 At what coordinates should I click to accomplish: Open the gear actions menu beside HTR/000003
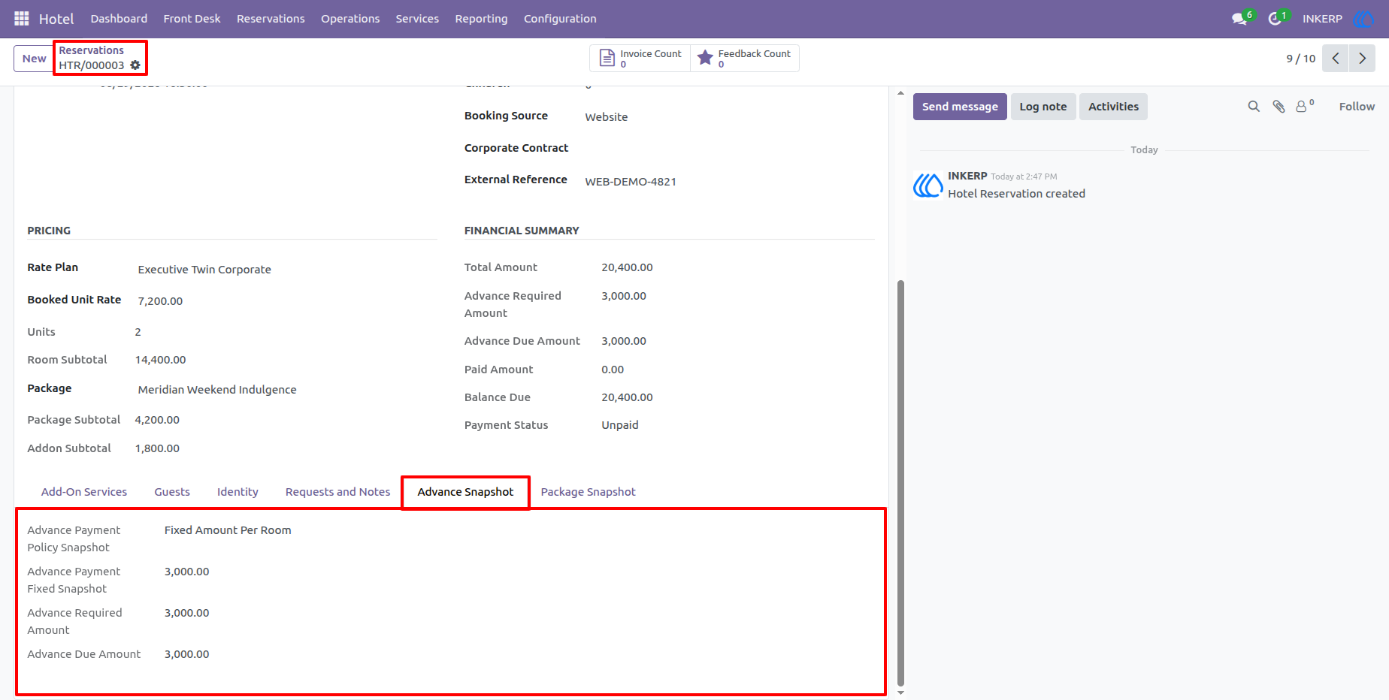tap(135, 65)
